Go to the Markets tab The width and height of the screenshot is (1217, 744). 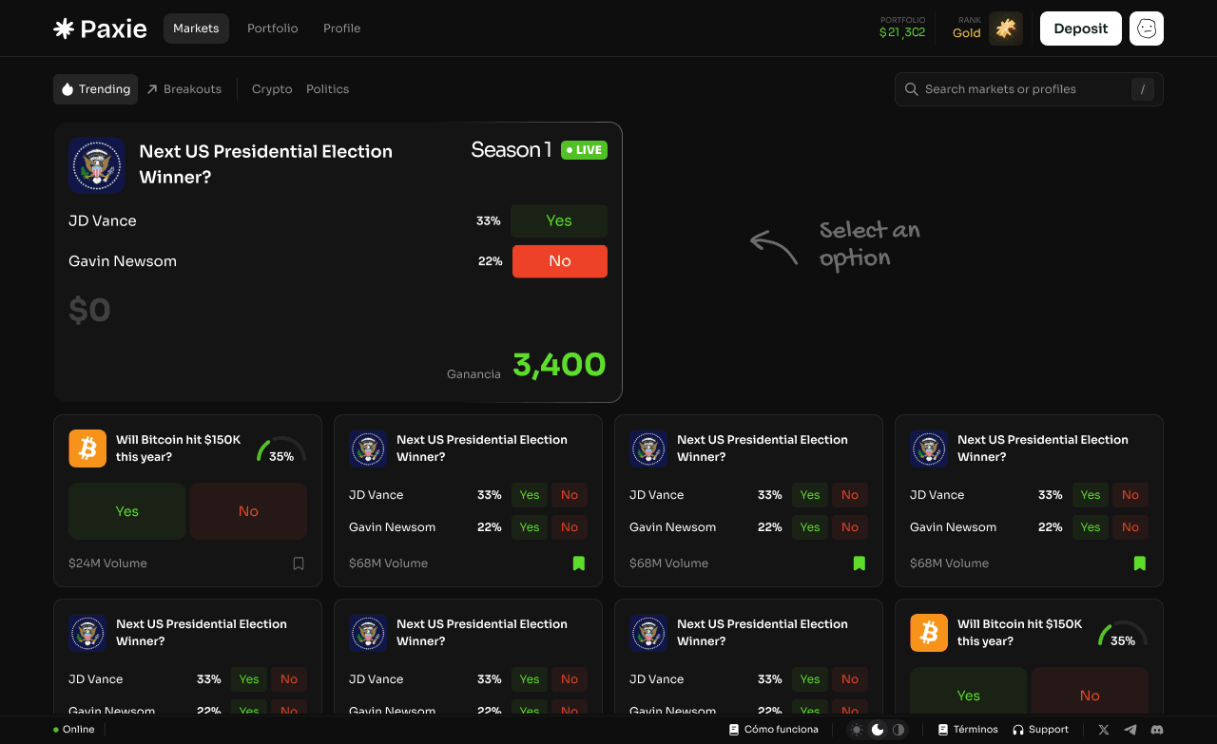(x=196, y=29)
